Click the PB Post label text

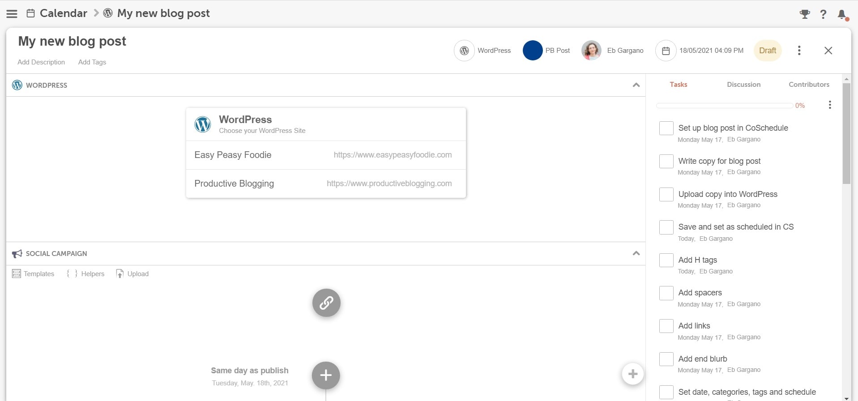pyautogui.click(x=558, y=51)
